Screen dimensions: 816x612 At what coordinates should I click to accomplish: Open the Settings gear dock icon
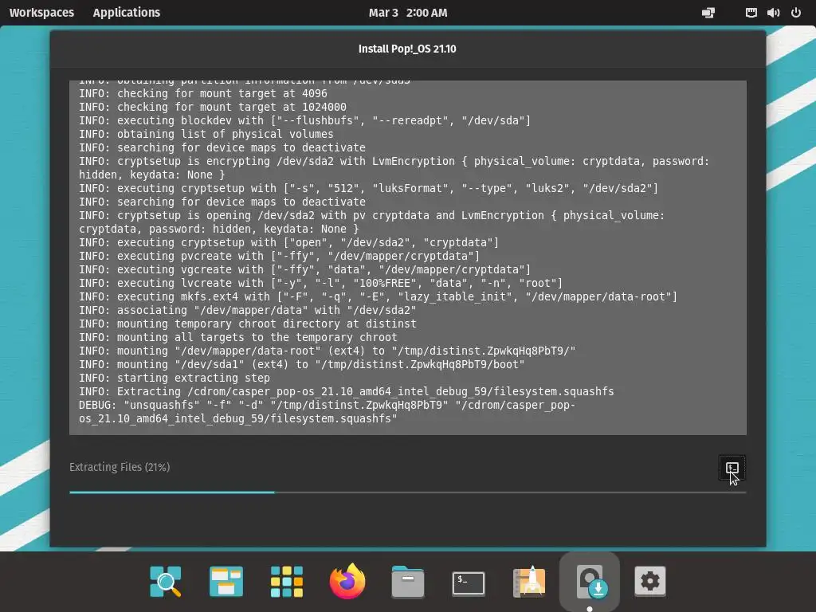click(x=650, y=581)
